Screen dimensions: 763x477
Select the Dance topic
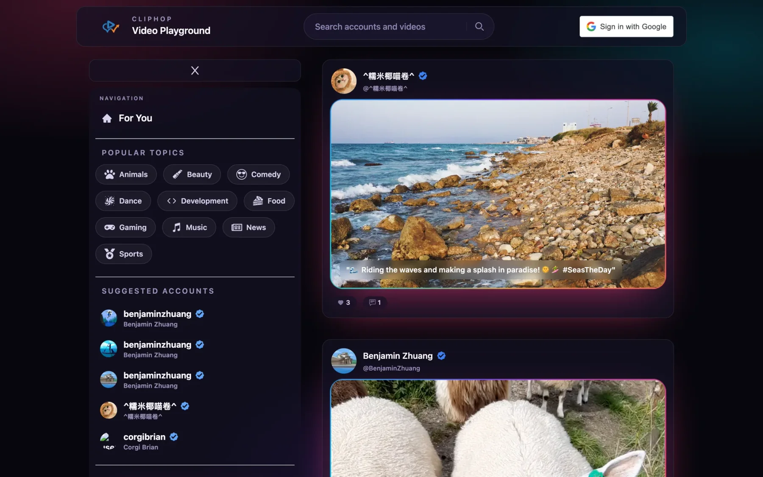pos(123,201)
